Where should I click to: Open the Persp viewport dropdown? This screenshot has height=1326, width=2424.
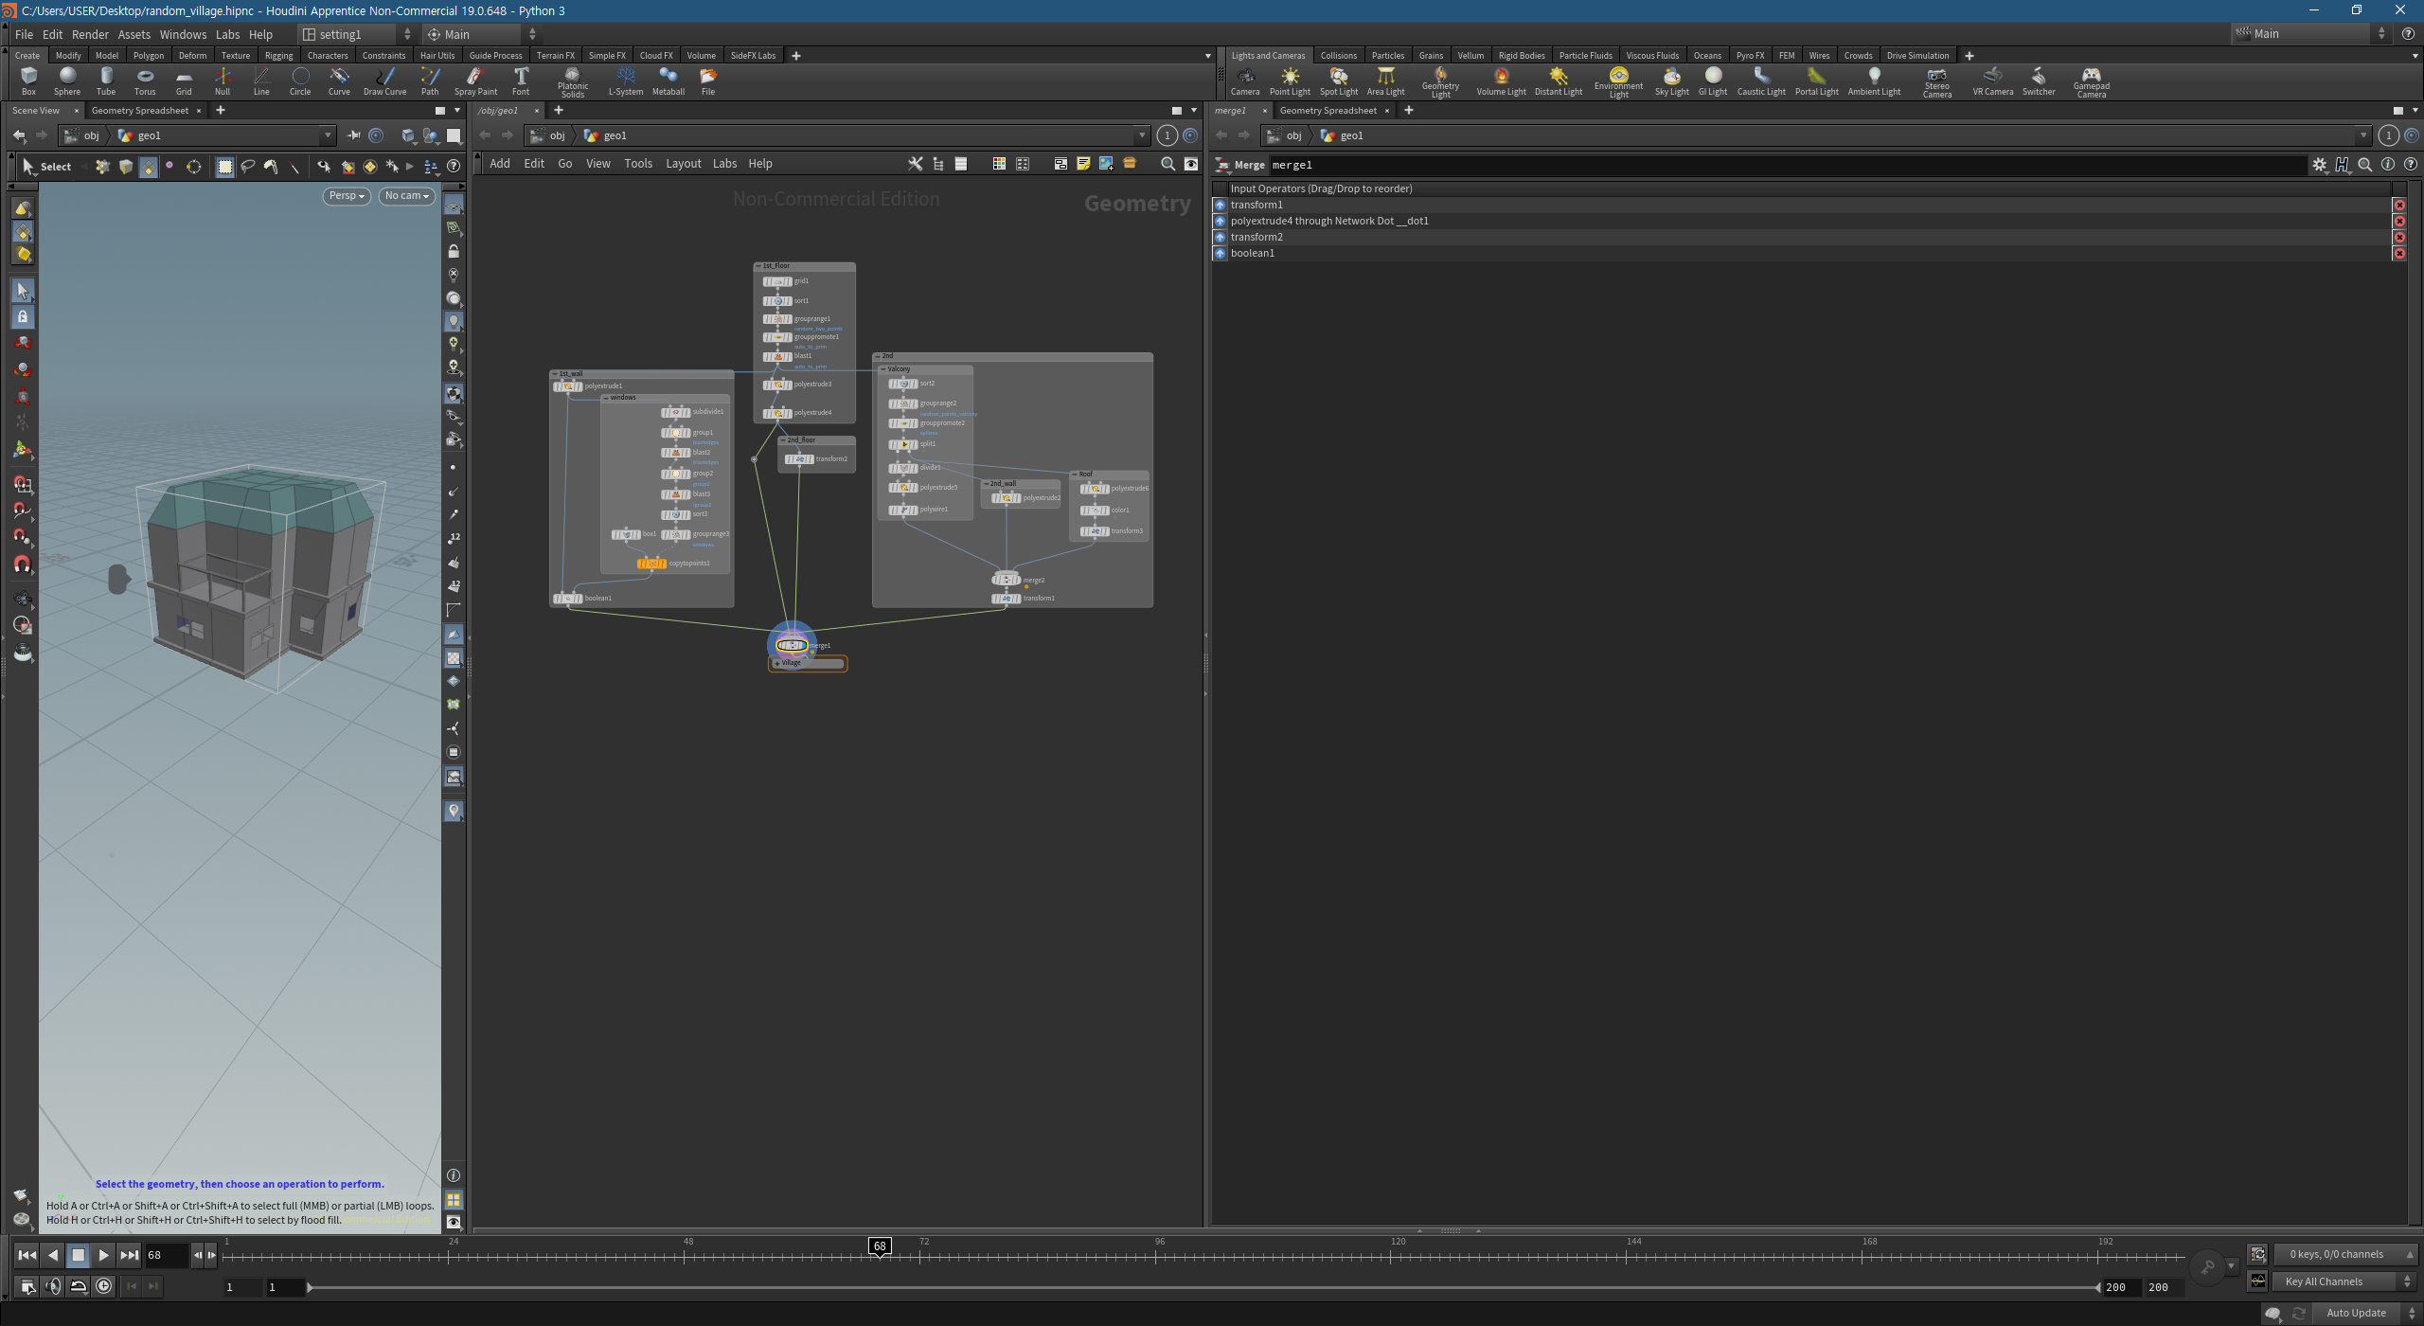pos(347,195)
